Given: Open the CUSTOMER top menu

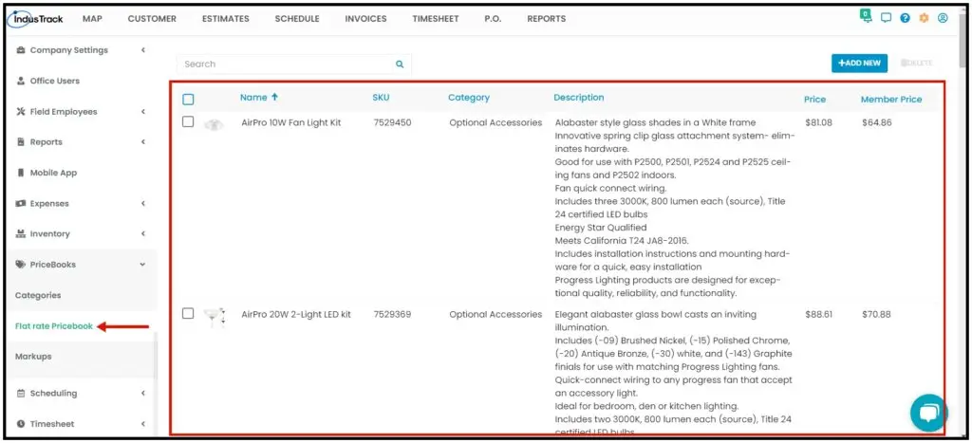Looking at the screenshot, I should pyautogui.click(x=152, y=19).
